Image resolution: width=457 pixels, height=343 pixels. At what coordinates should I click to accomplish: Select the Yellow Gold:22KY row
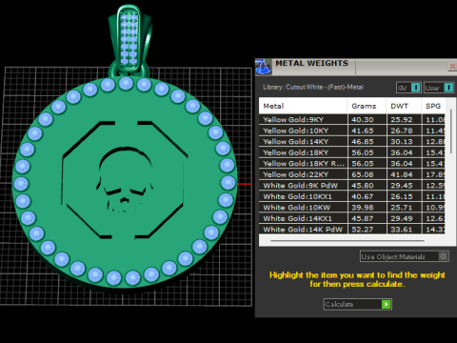[x=352, y=174]
